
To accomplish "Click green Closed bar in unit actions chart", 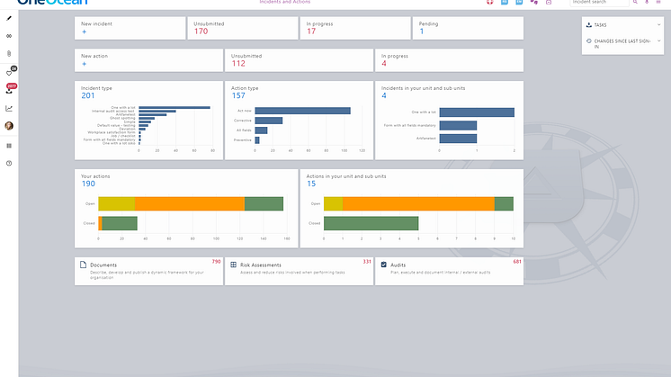I will pyautogui.click(x=371, y=223).
